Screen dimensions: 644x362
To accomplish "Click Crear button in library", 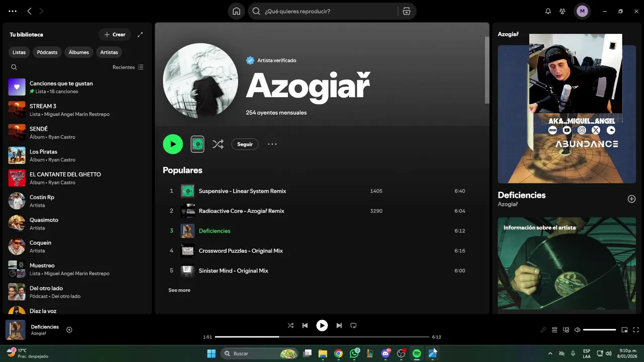I will pyautogui.click(x=115, y=35).
